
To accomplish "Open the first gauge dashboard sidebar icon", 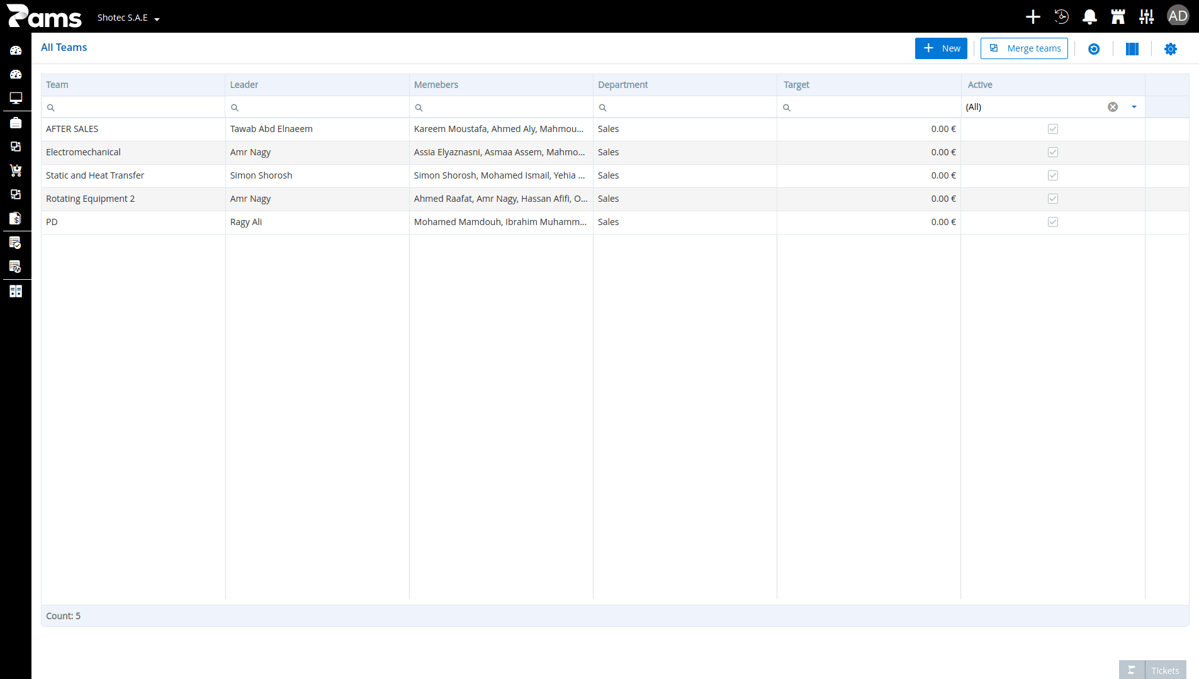I will 16,50.
